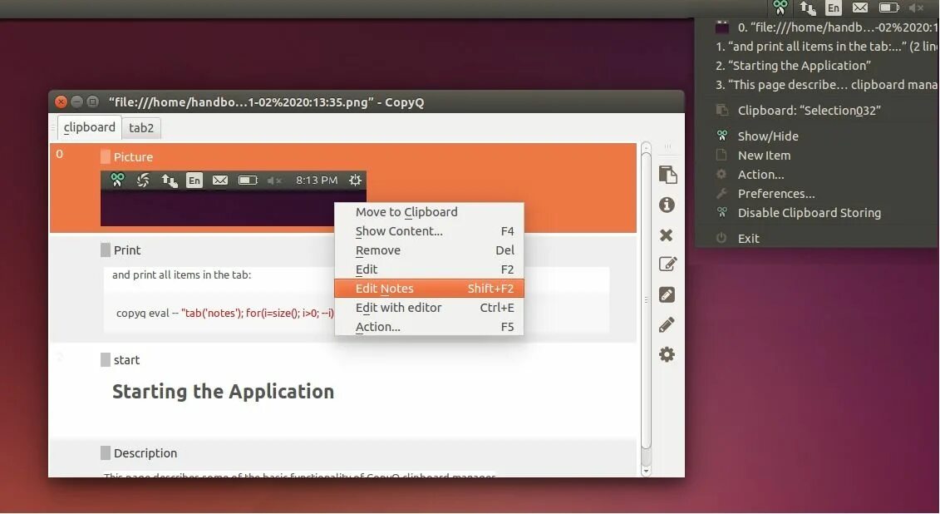Choose Show Content... from context menu
940x514 pixels.
tap(429, 231)
